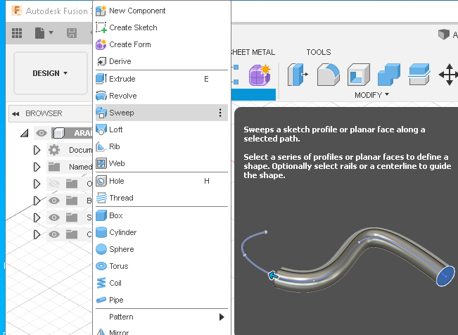Select the Pipe command
The width and height of the screenshot is (458, 335).
click(x=162, y=300)
